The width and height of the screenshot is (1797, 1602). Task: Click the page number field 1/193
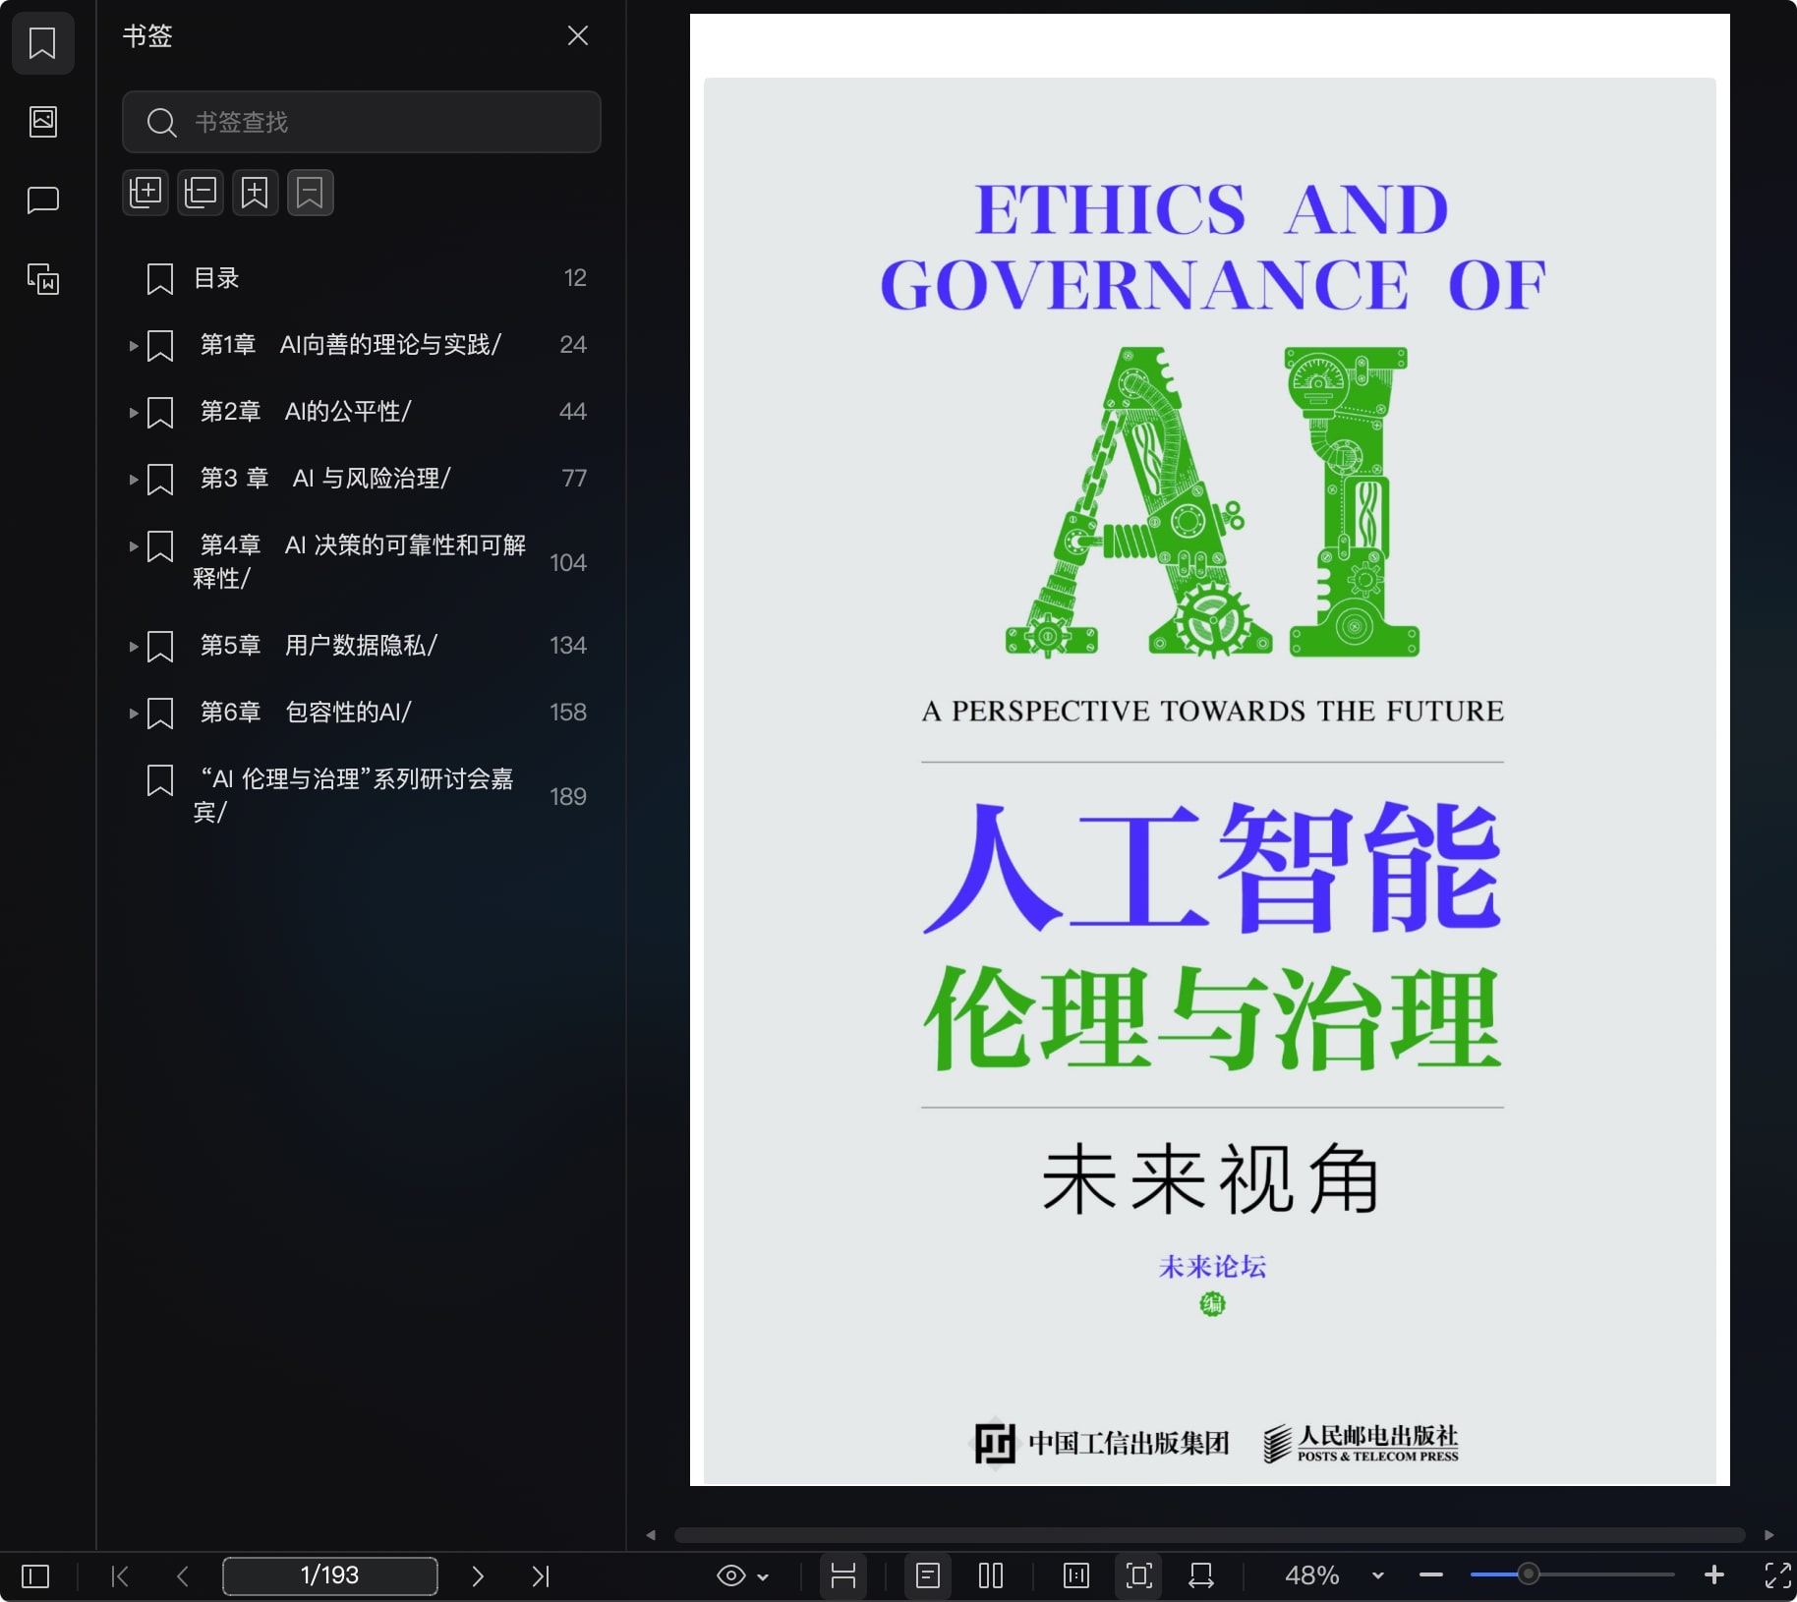330,1575
